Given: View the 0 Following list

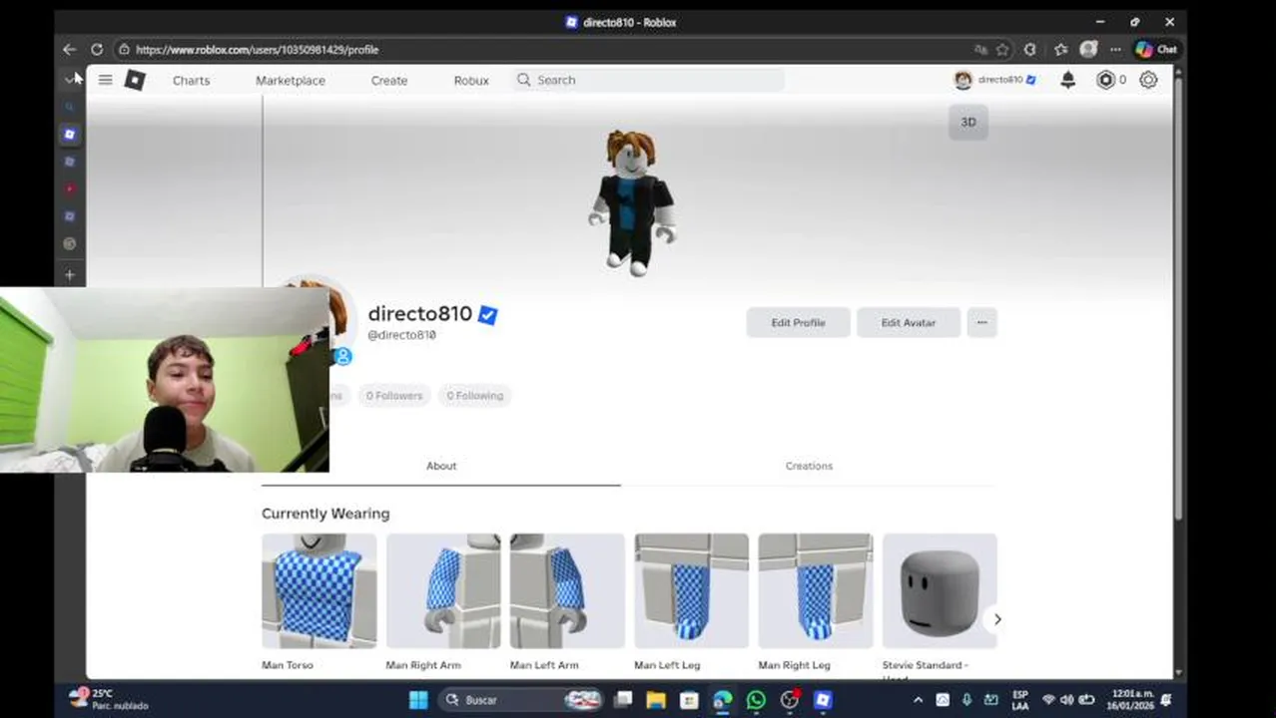Looking at the screenshot, I should (475, 396).
